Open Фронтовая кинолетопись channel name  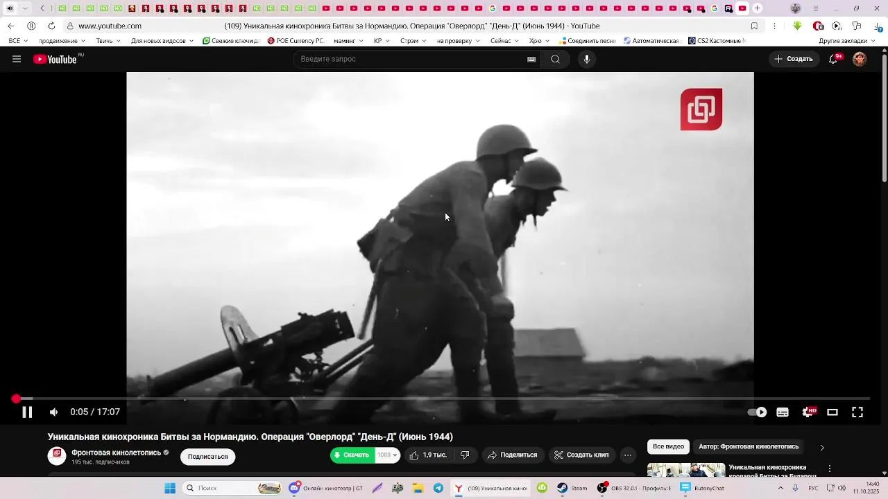(116, 453)
